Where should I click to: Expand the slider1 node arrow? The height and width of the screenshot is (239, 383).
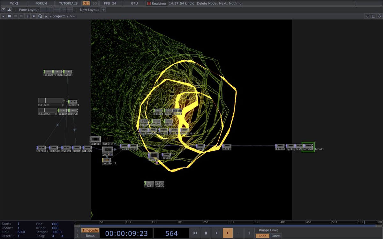62,105
